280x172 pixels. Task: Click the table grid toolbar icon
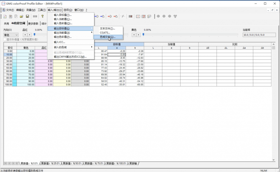(130, 16)
